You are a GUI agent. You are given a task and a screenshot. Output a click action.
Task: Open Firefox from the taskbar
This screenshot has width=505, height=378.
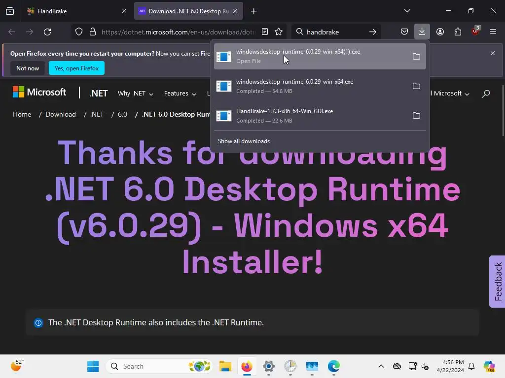click(x=247, y=366)
